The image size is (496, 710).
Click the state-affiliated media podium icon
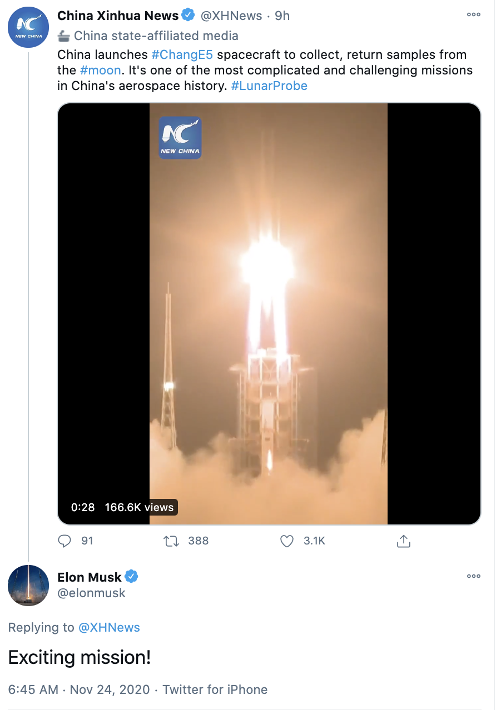click(x=64, y=36)
